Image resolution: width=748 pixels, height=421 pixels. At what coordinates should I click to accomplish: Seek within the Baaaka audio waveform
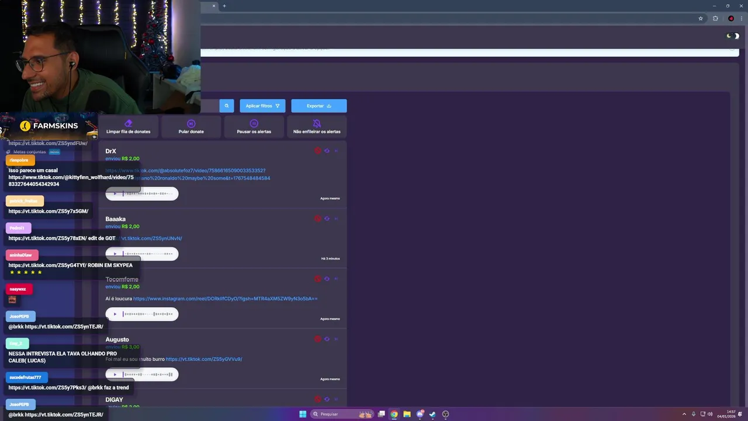(x=147, y=254)
